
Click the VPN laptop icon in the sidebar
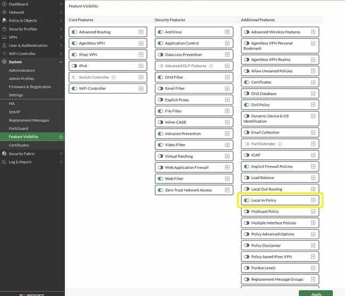4,37
